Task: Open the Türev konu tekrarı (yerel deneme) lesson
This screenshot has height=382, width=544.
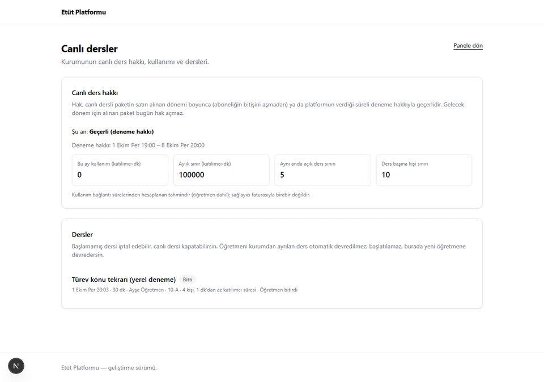Action: (x=124, y=280)
